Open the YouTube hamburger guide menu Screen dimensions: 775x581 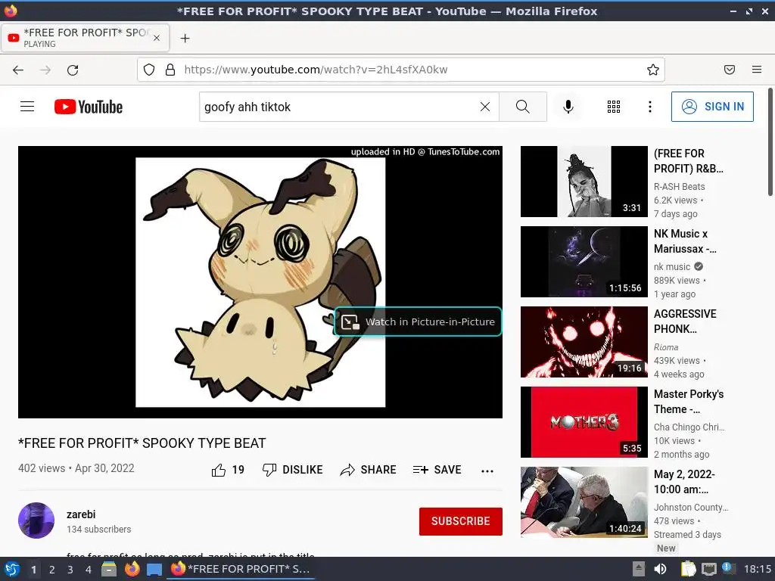27,107
